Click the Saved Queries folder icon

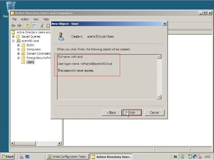18,36
